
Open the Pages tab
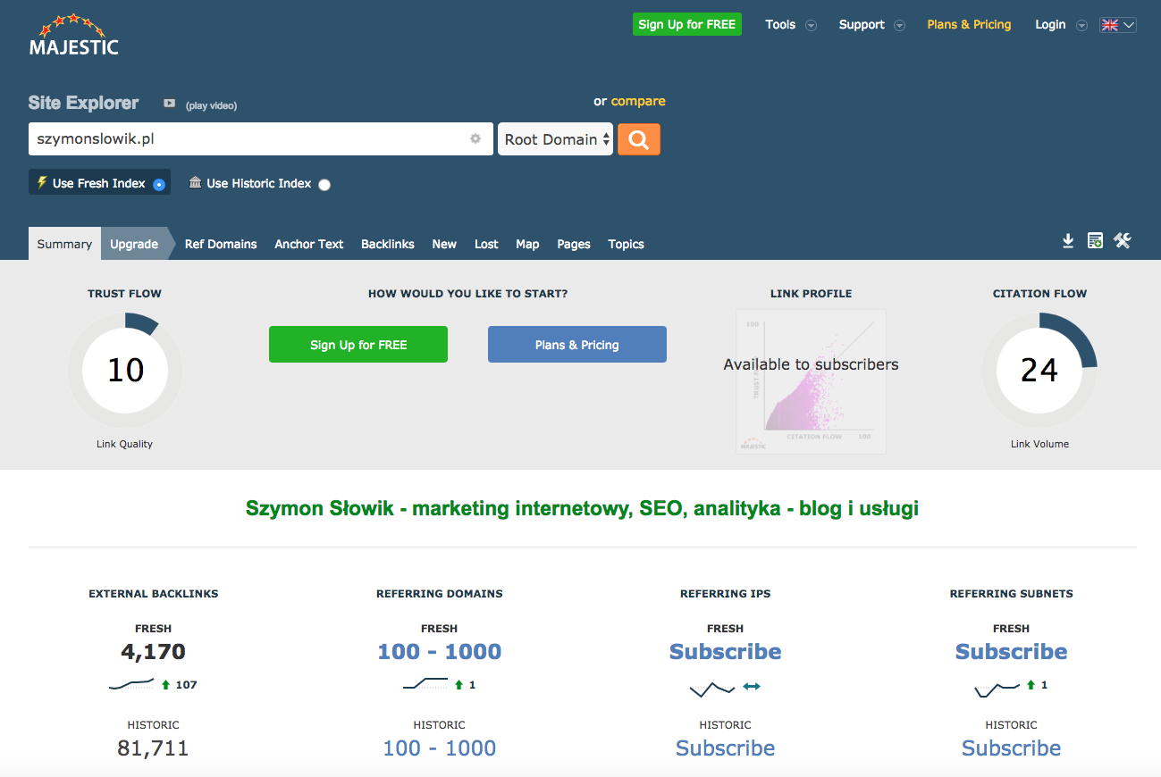[574, 244]
